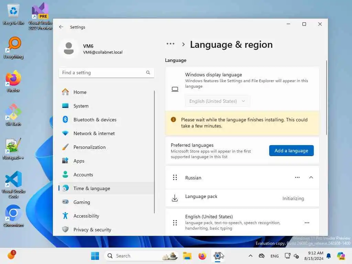Screen dimensions: 352x264
Task: Click the Settings gear in the taskbar
Action: click(x=217, y=256)
